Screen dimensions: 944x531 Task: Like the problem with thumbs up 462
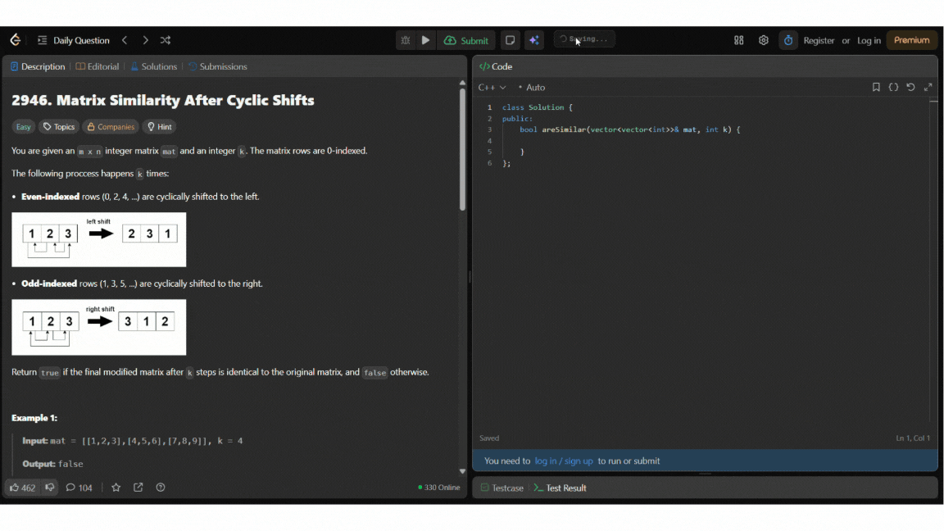click(22, 488)
